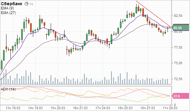Click the red descending trendline
The image size is (190, 111).
click(x=154, y=14)
